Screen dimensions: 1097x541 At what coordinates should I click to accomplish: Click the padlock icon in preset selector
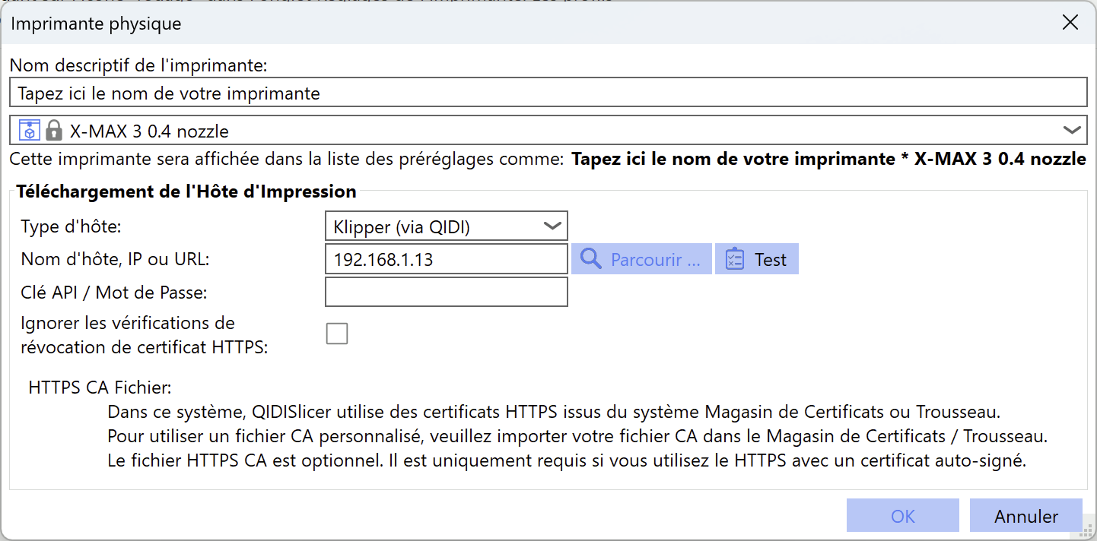click(x=53, y=130)
